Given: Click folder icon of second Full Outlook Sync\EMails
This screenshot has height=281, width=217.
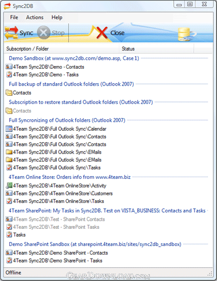Looking at the screenshot, I should point(9,159).
